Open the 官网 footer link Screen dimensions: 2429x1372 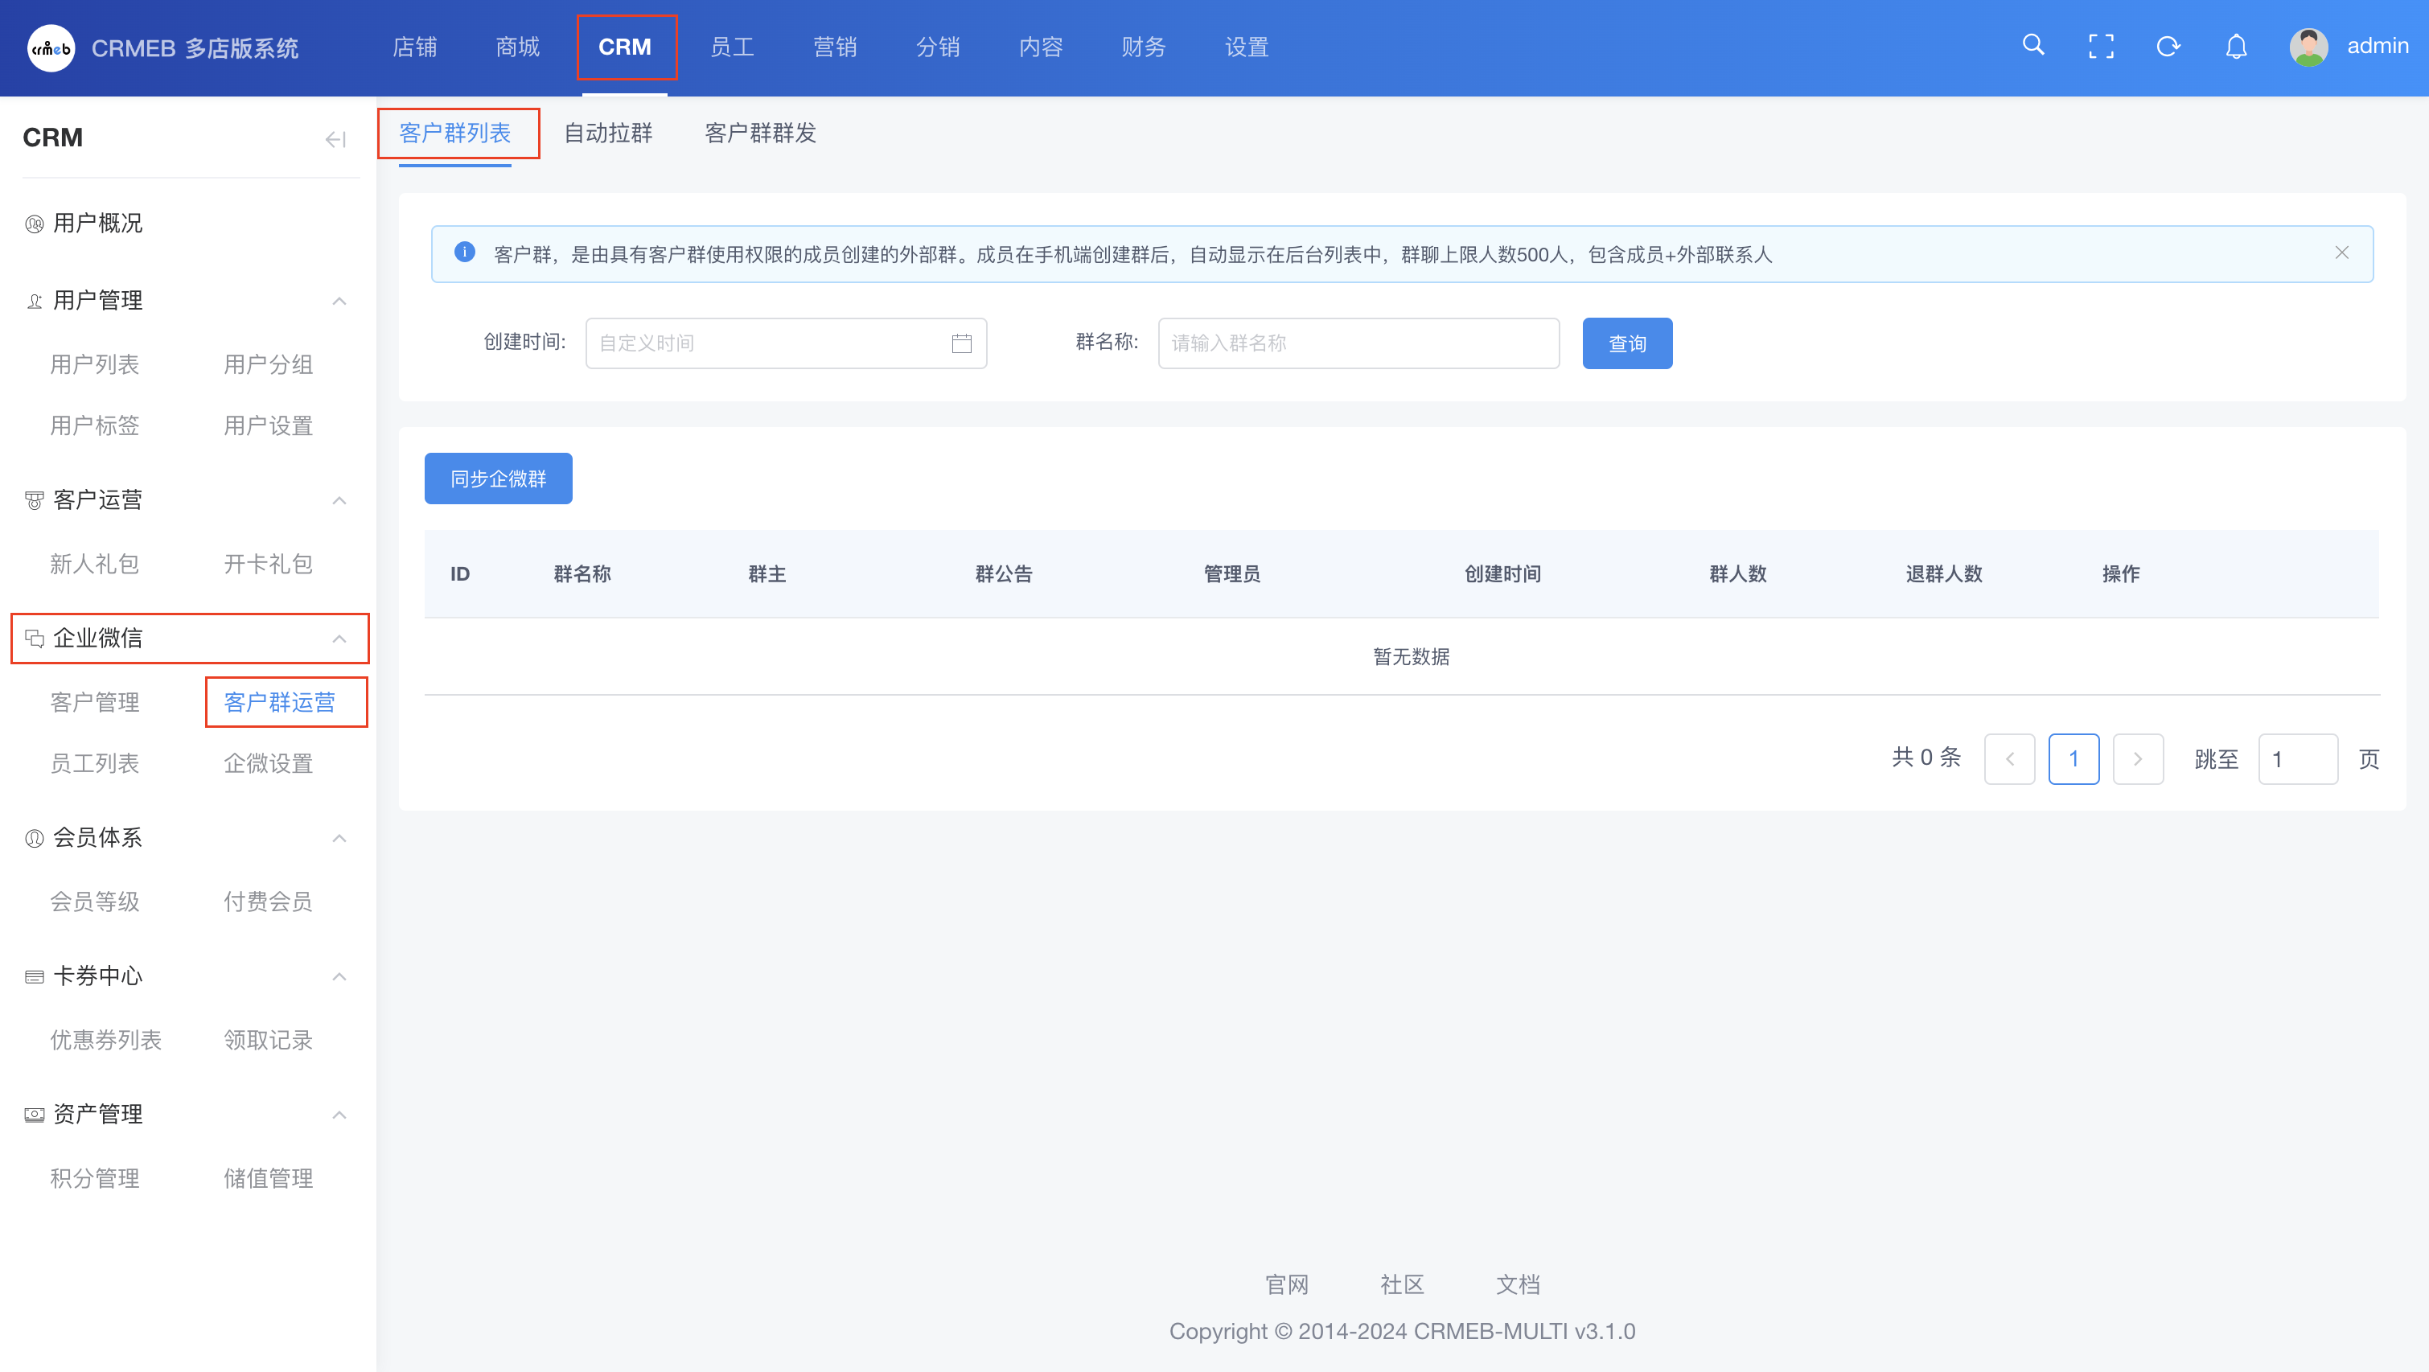[x=1286, y=1284]
